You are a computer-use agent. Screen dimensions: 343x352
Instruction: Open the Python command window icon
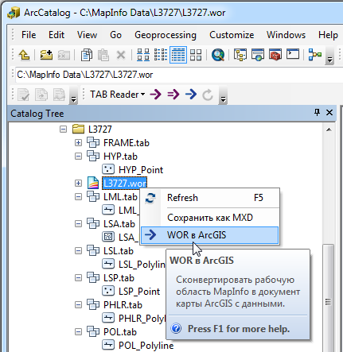pyautogui.click(x=293, y=55)
